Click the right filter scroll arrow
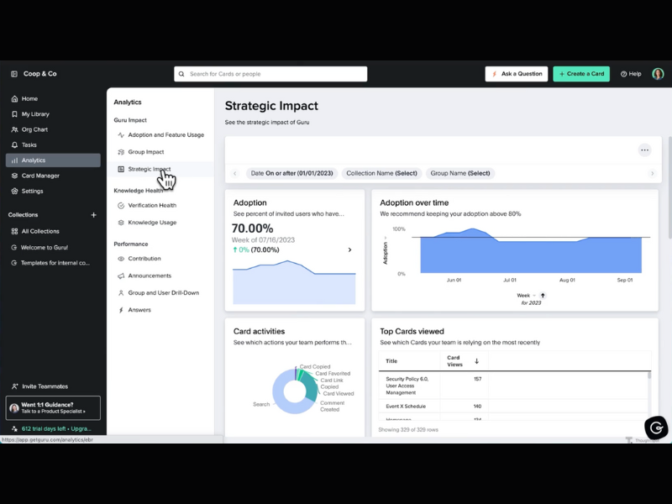The height and width of the screenshot is (504, 672). coord(653,173)
